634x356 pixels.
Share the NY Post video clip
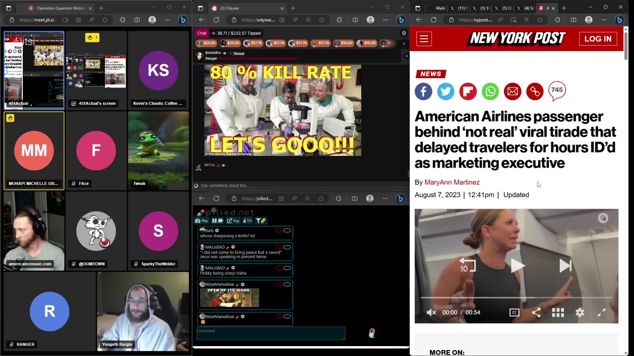(536, 312)
